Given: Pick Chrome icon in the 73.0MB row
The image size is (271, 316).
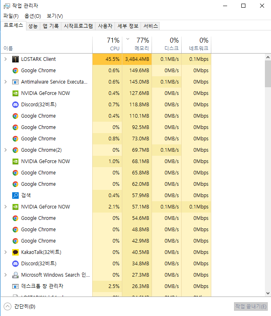Looking at the screenshot, I should point(15,139).
